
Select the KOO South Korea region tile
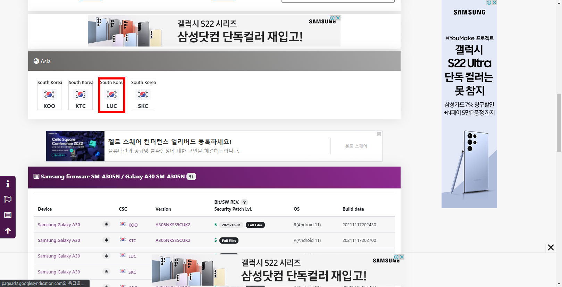point(49,95)
